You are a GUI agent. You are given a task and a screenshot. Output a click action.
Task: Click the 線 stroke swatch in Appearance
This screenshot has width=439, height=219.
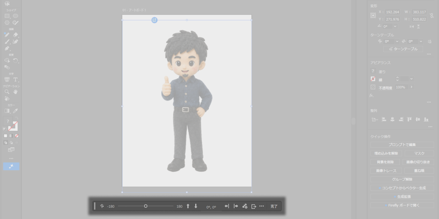tap(373, 79)
